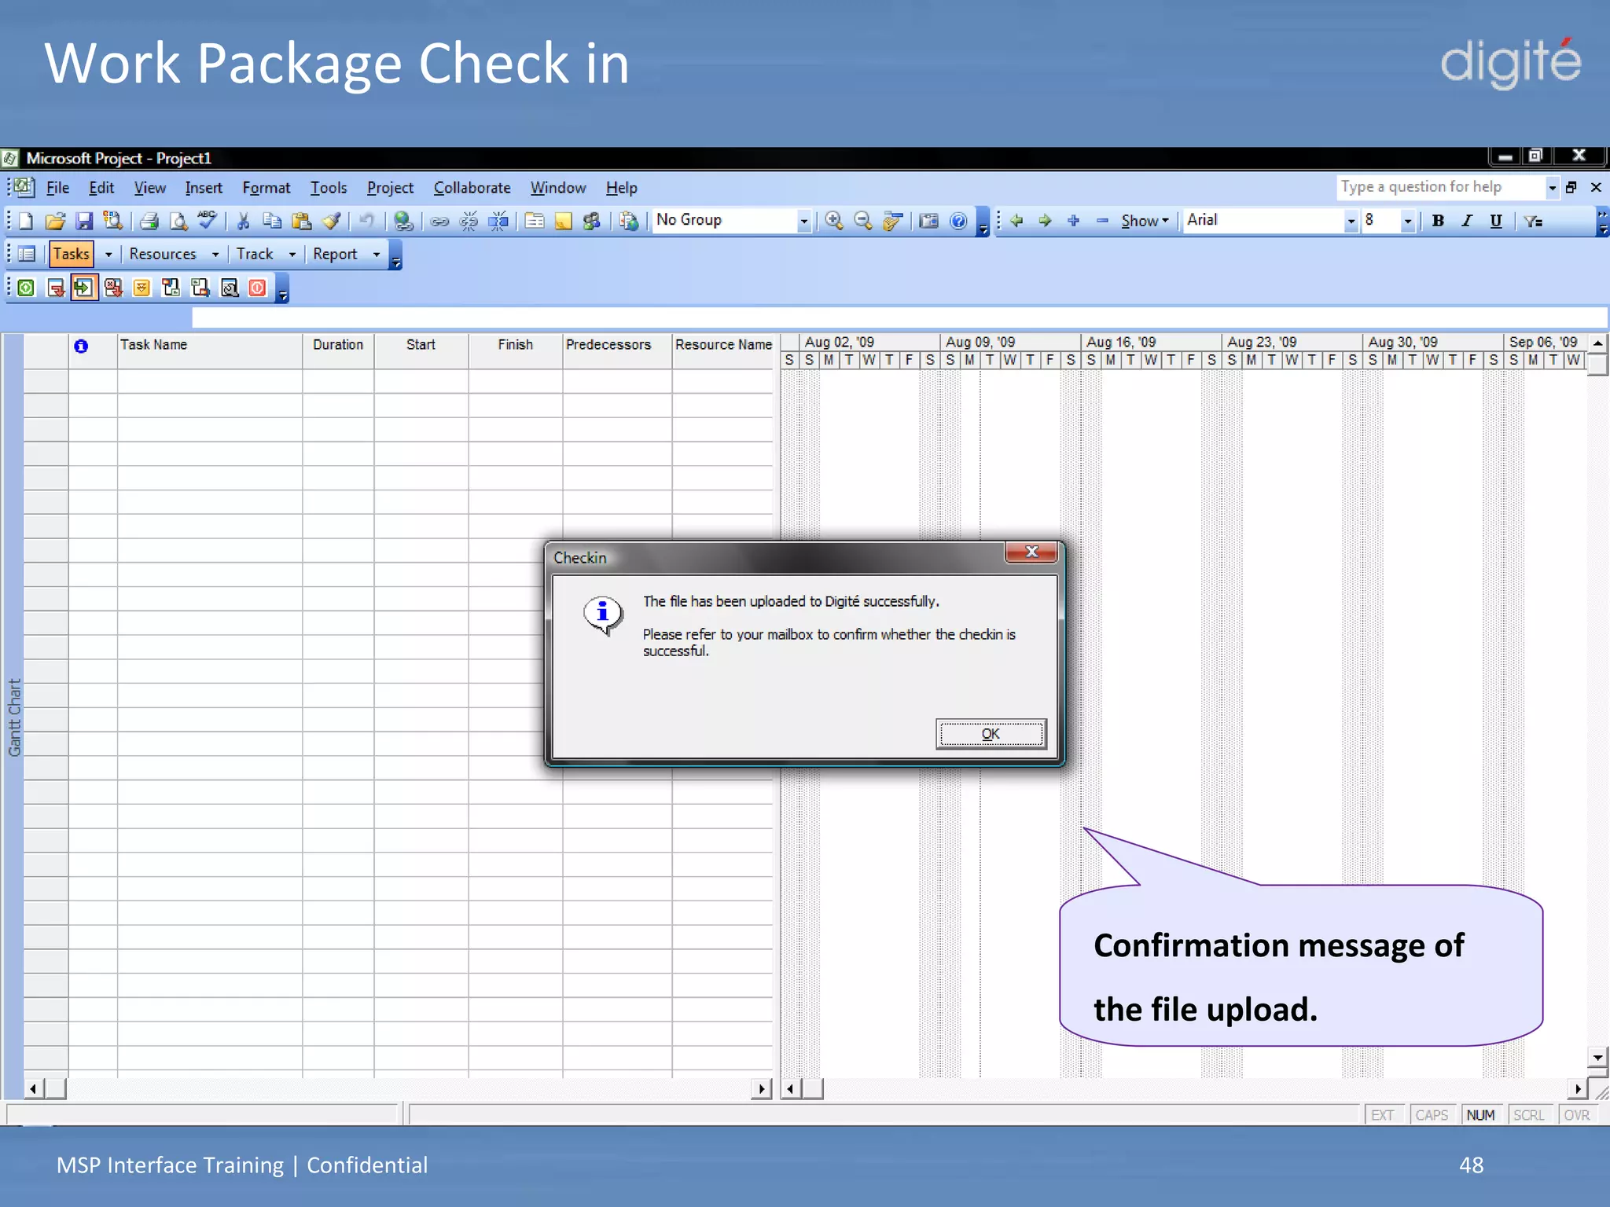Open the font size 8 dropdown
The image size is (1610, 1207).
point(1408,221)
